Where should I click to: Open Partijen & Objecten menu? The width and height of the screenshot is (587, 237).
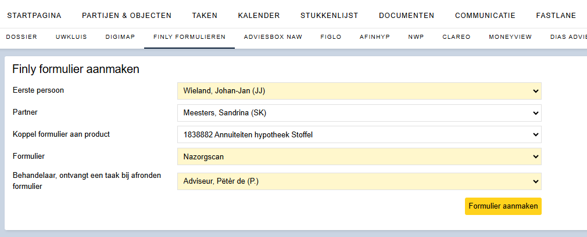127,16
